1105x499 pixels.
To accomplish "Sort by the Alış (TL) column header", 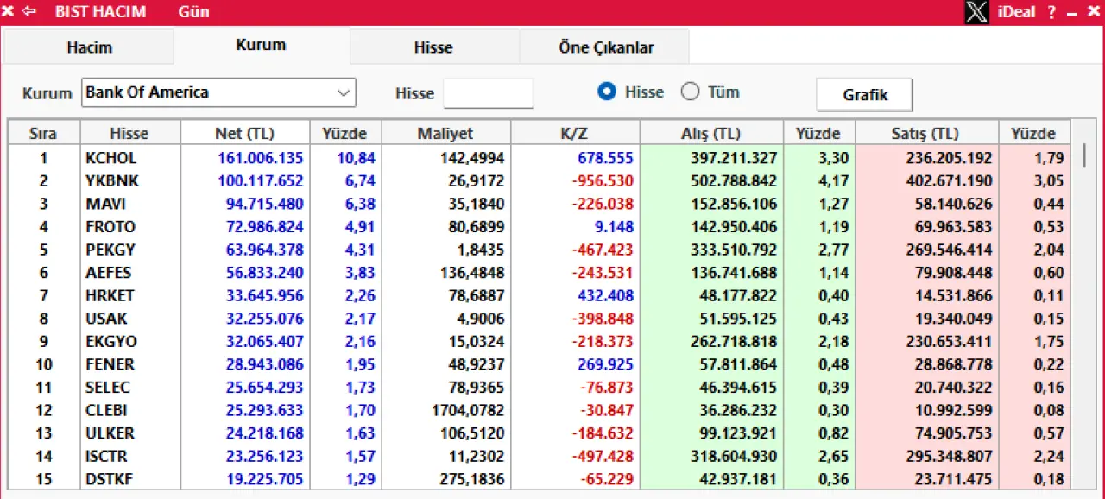I will pyautogui.click(x=711, y=133).
